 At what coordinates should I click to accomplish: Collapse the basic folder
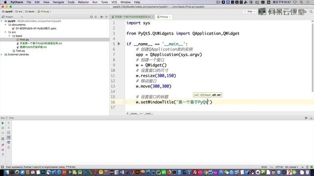click(9, 36)
